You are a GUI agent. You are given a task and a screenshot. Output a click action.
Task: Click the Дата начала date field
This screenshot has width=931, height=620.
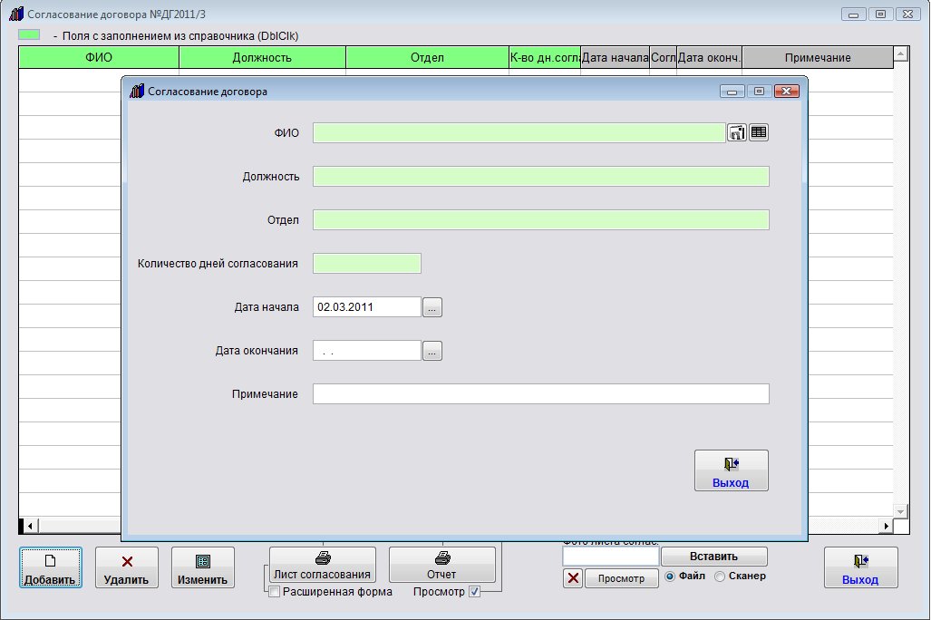(x=367, y=307)
